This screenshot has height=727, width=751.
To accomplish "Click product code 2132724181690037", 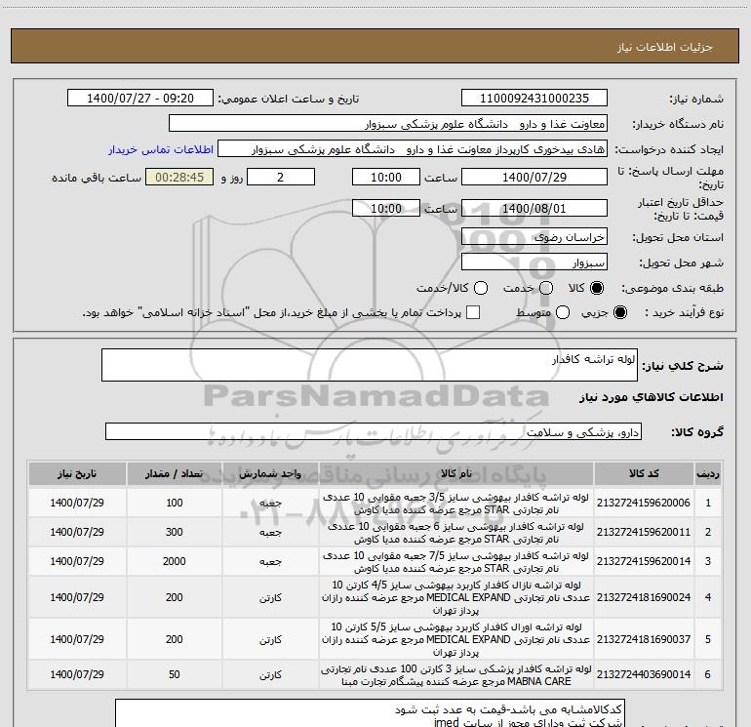I will pos(644,639).
